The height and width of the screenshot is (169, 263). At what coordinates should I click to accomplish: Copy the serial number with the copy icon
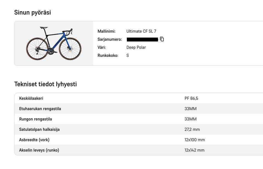click(x=162, y=39)
